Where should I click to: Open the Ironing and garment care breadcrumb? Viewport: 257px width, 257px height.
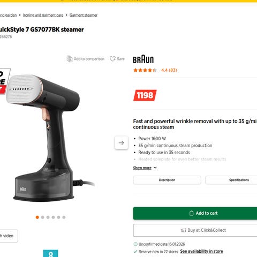click(43, 15)
